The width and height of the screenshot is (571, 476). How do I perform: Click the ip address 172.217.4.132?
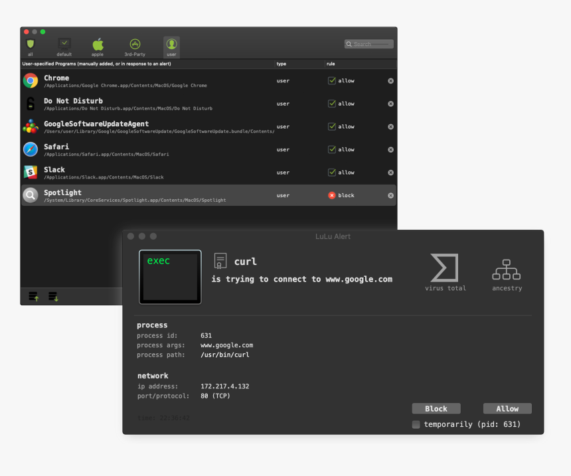[x=224, y=386]
